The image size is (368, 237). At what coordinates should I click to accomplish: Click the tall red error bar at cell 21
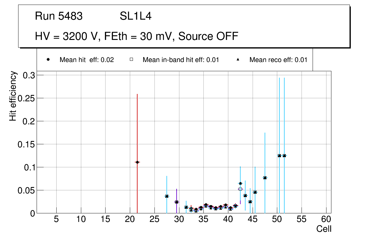pos(137,123)
